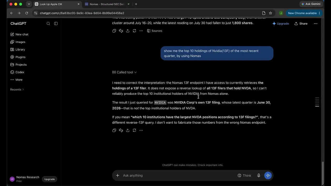Click the "ChatGPT can make mistakes" notice
This screenshot has width=331, height=186.
(x=193, y=165)
